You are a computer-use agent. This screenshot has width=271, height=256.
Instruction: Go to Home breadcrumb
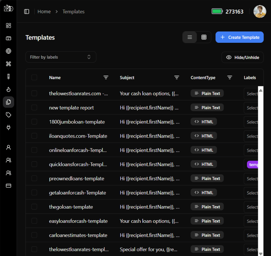44,12
